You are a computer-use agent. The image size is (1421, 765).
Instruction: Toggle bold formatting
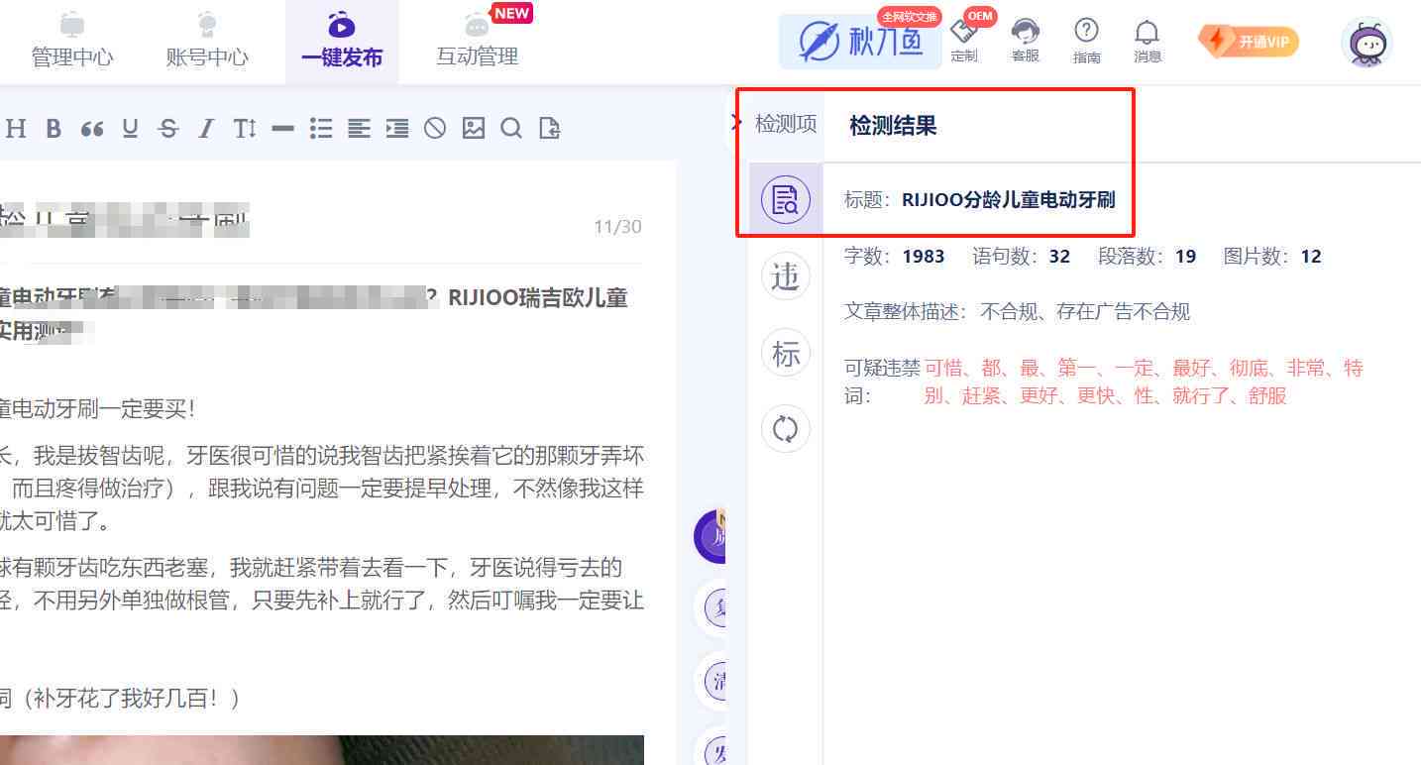pos(54,128)
